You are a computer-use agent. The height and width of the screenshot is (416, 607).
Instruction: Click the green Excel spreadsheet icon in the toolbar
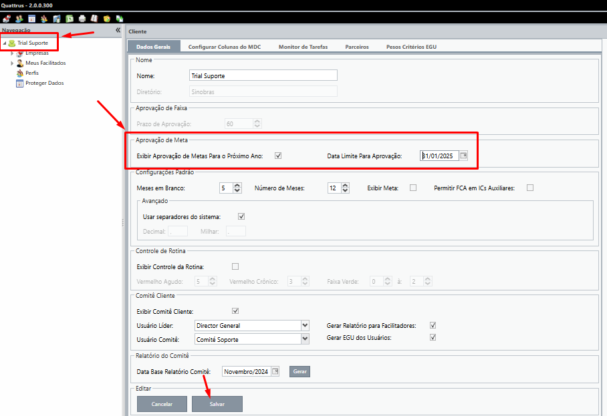(x=70, y=19)
